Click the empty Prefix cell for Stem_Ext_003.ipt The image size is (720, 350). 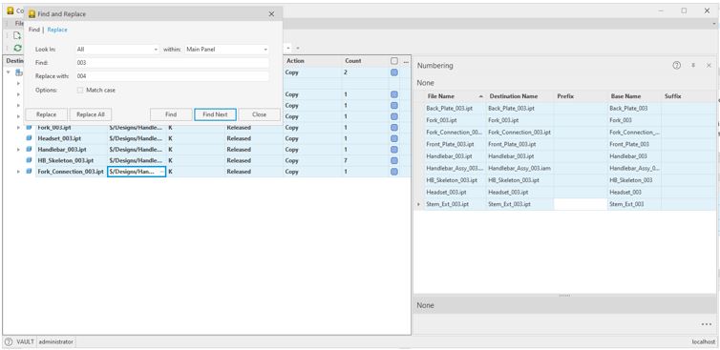click(581, 204)
